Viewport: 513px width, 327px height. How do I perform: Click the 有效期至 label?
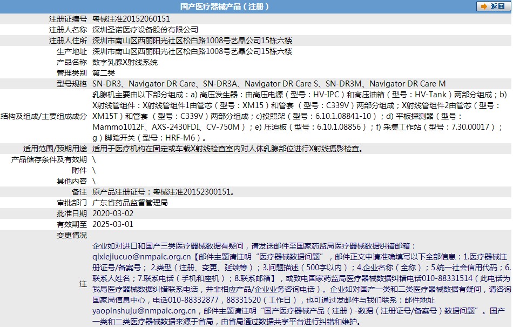pyautogui.click(x=72, y=224)
